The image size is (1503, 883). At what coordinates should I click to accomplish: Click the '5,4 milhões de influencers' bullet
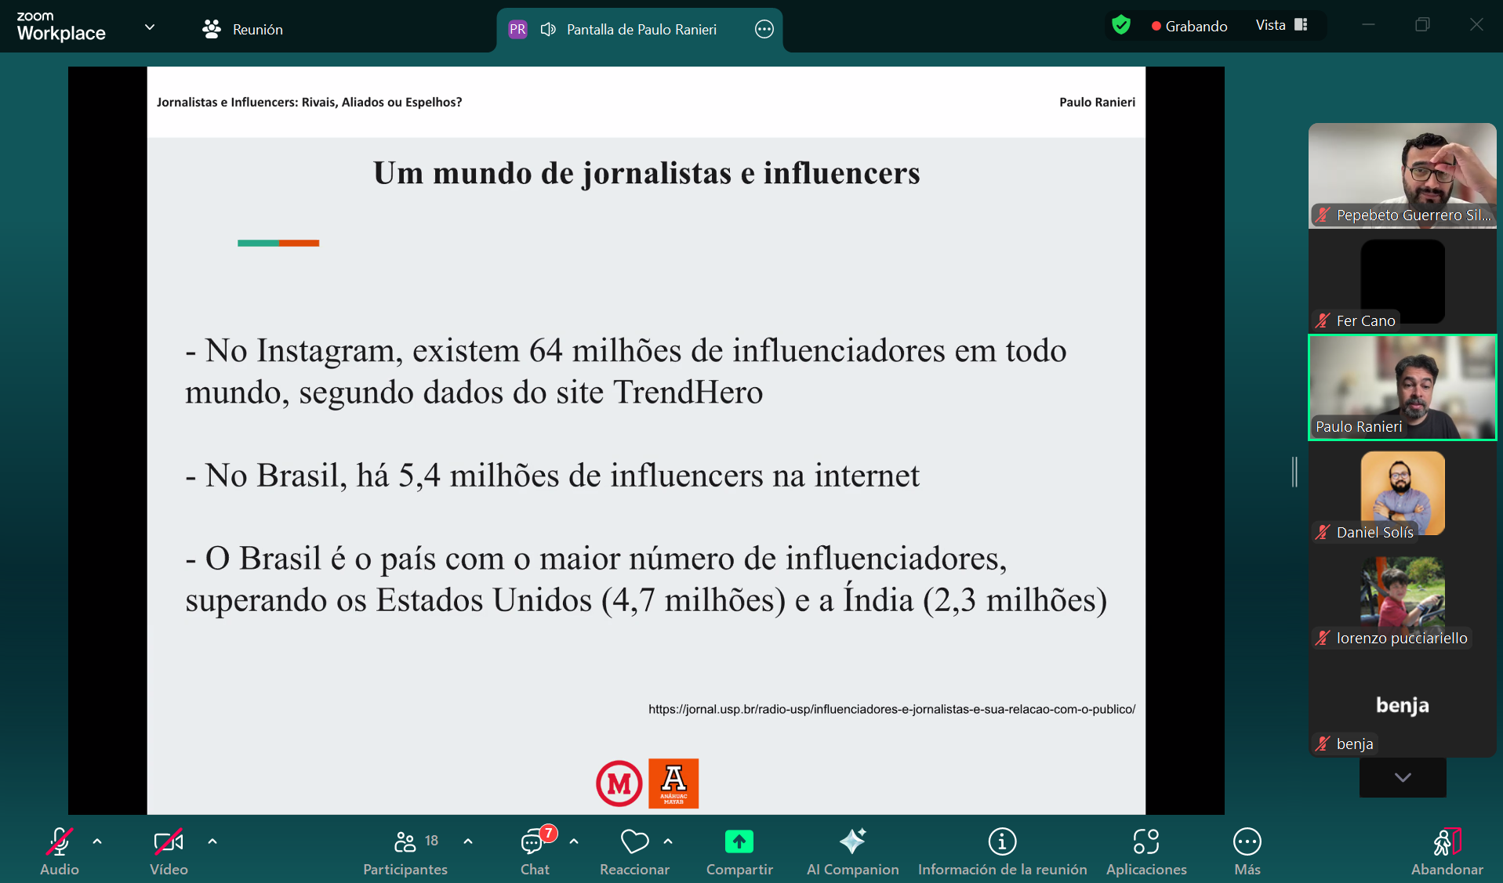coord(552,475)
